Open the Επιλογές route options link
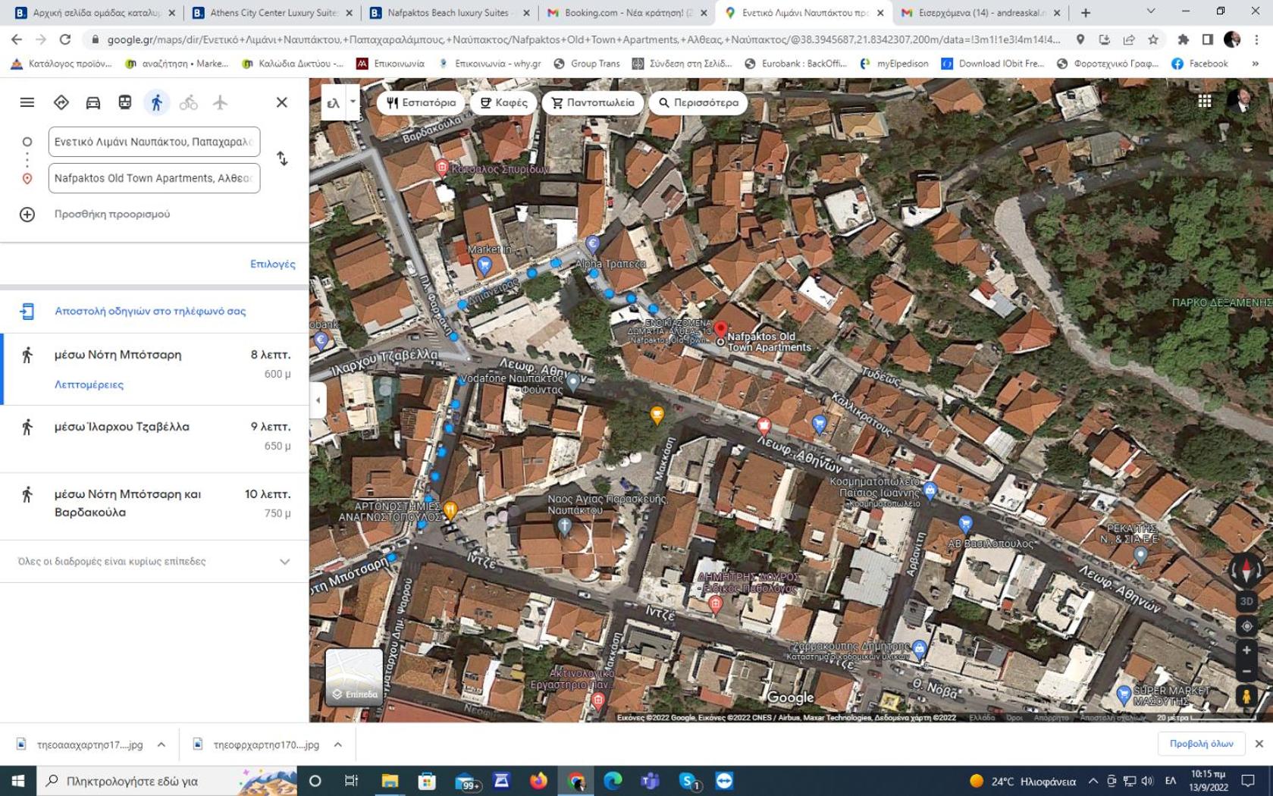The width and height of the screenshot is (1273, 796). (x=273, y=264)
